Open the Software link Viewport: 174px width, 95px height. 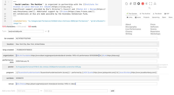tap(154, 27)
